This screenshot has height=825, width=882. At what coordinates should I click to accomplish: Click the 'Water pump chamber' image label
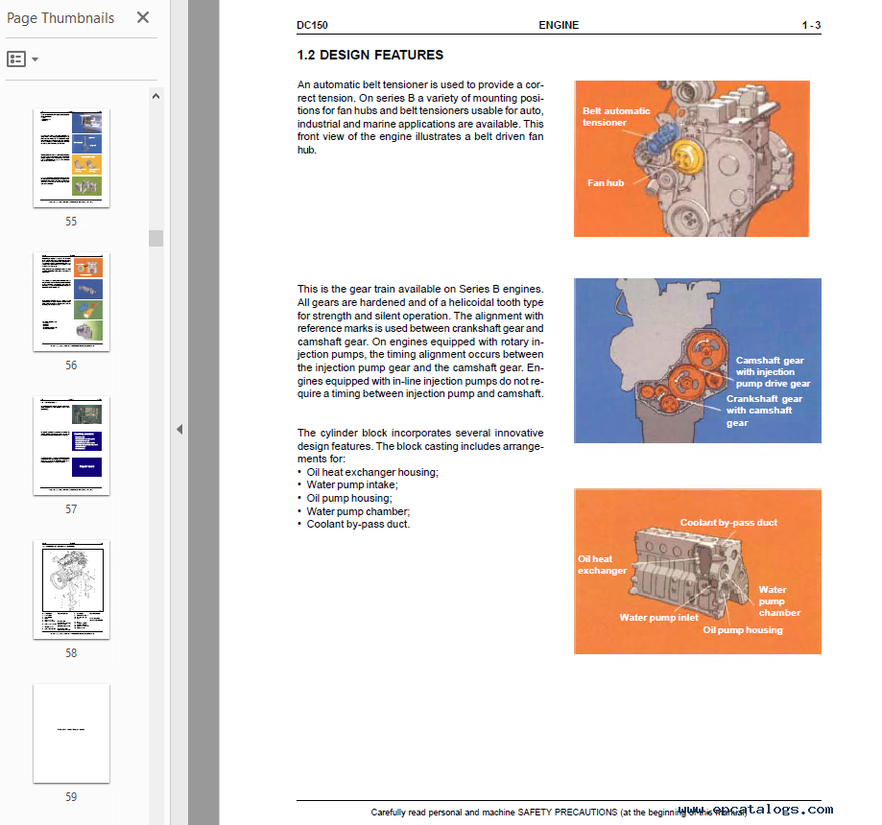click(x=779, y=601)
